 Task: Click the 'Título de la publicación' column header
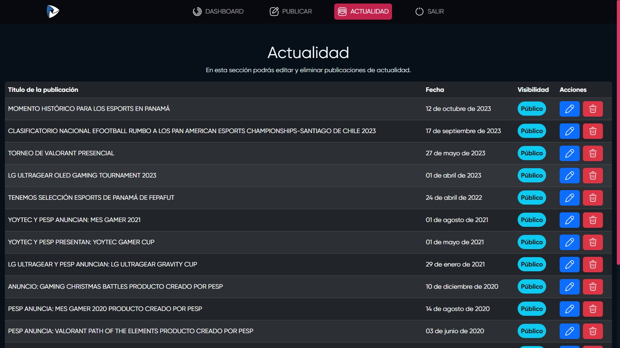click(x=43, y=90)
